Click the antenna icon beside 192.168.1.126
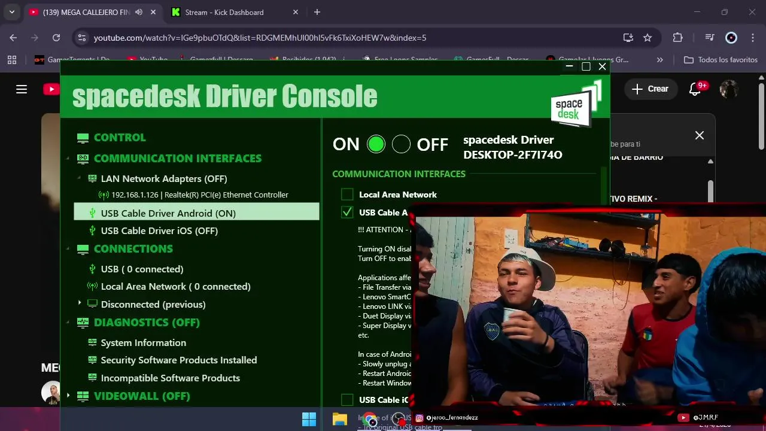766x431 pixels. click(104, 195)
